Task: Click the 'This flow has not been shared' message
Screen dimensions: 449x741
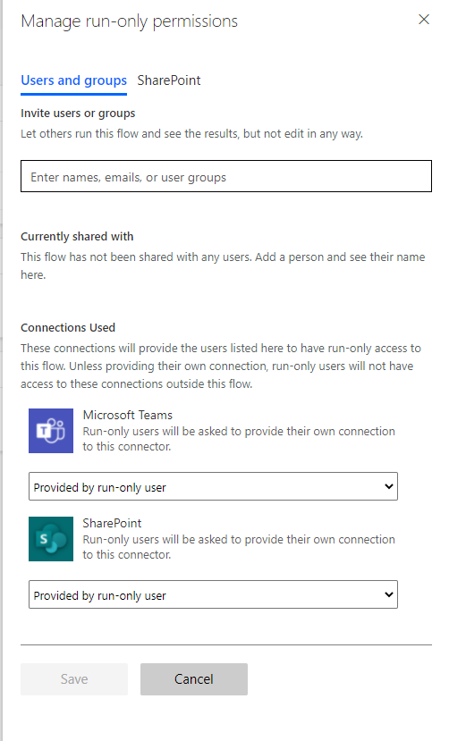Action: point(223,265)
